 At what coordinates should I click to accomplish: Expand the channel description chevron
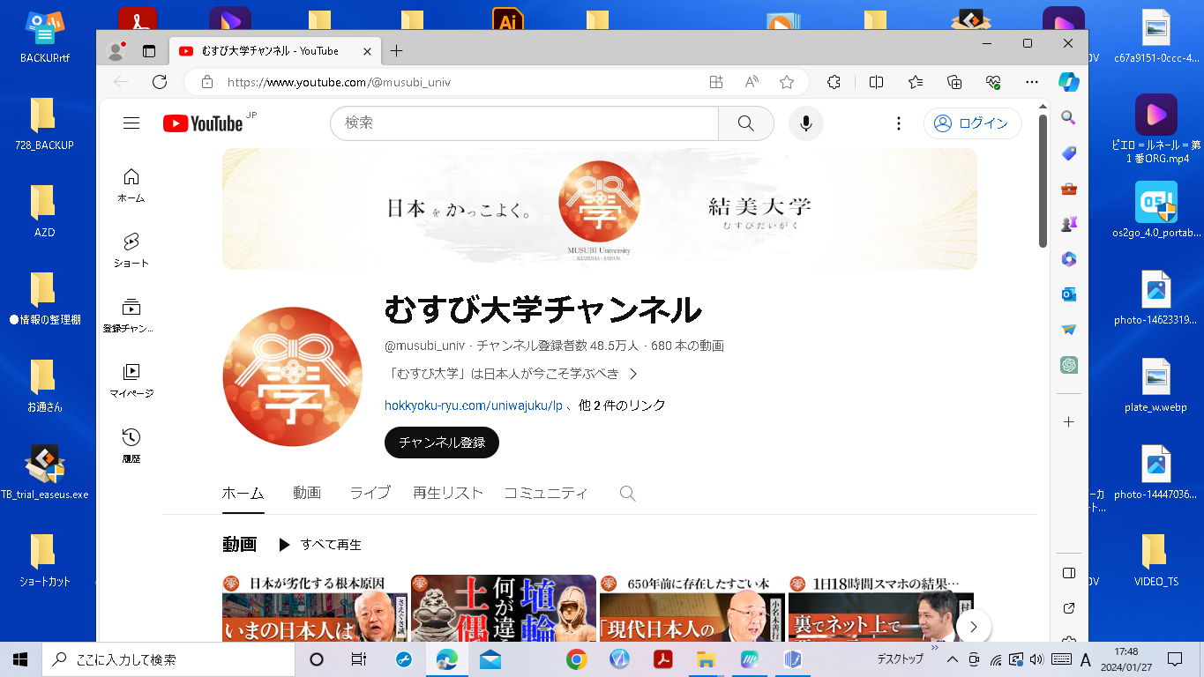(632, 374)
